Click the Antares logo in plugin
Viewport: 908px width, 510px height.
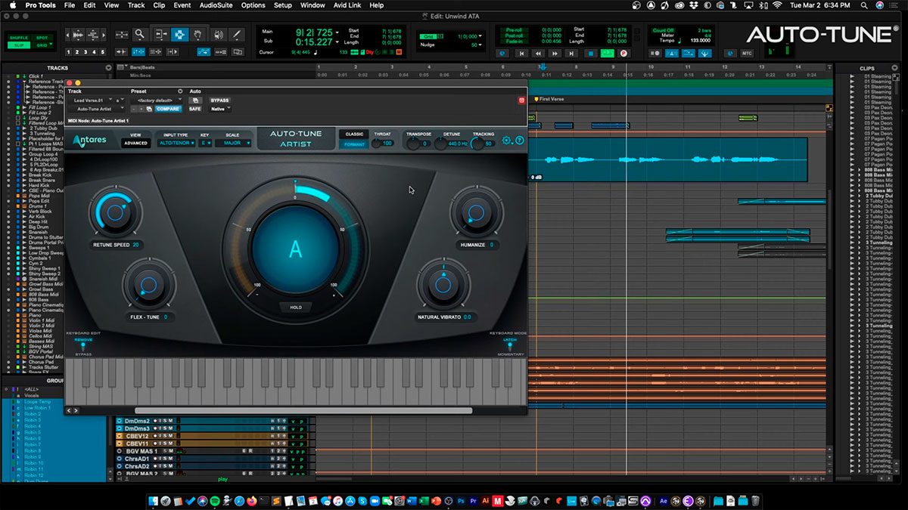[x=90, y=141]
